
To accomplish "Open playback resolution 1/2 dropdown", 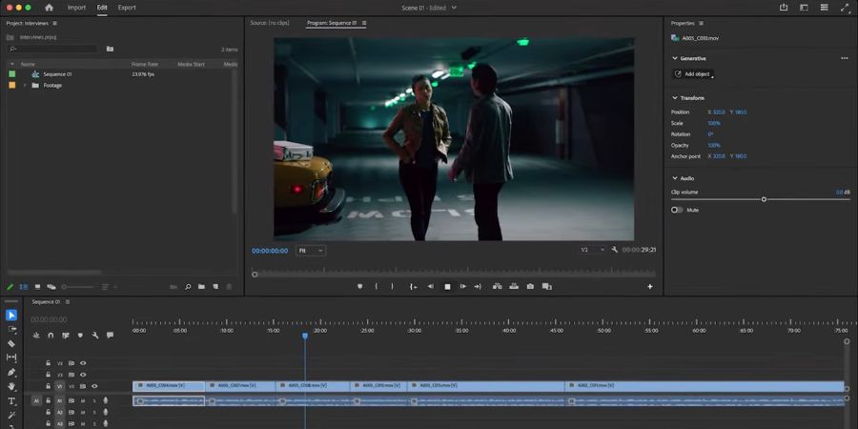I will 592,250.
